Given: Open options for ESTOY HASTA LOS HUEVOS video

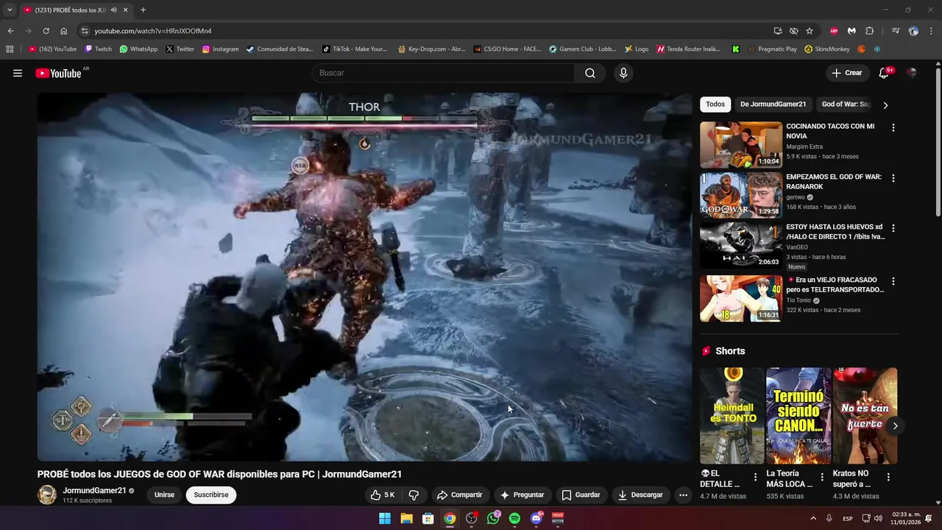Looking at the screenshot, I should (x=893, y=228).
